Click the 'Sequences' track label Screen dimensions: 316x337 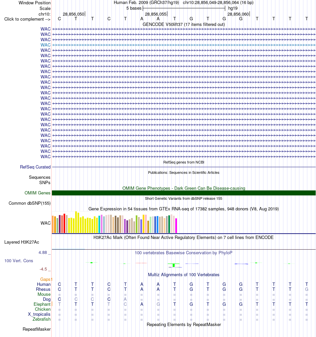tap(40, 177)
